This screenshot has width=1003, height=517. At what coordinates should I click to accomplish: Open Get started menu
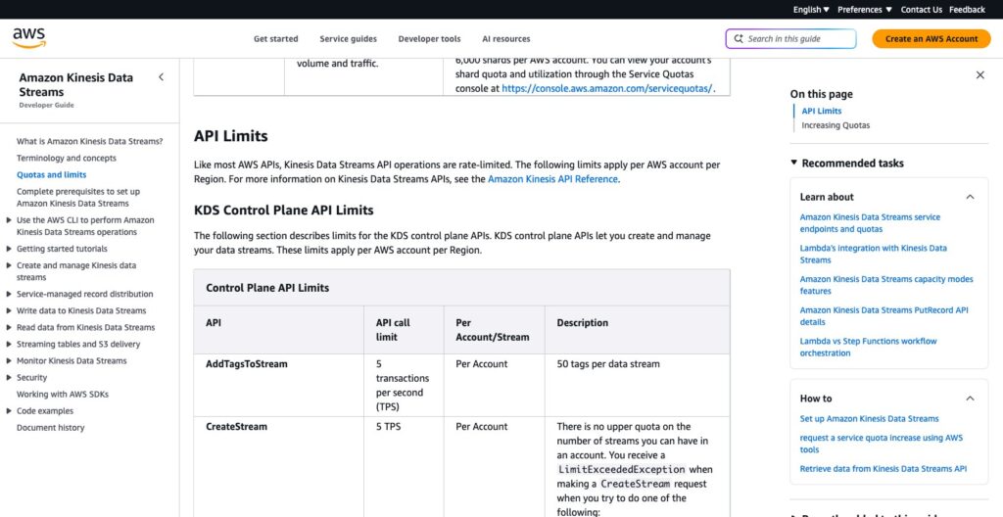click(x=275, y=39)
